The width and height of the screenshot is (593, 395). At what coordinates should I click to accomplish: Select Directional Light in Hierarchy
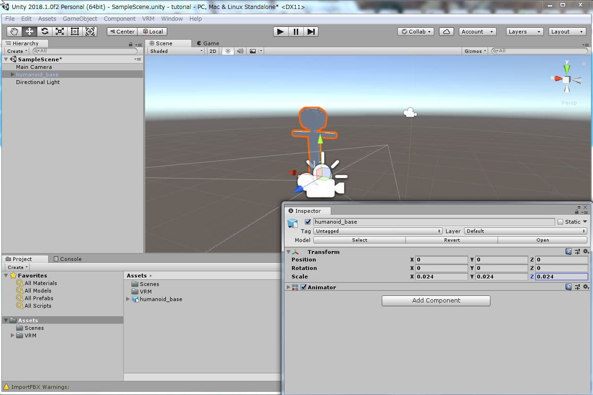click(x=38, y=82)
